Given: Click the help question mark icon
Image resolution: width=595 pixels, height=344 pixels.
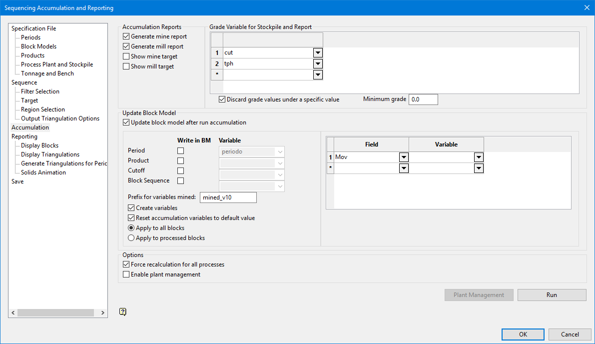Looking at the screenshot, I should coord(123,312).
